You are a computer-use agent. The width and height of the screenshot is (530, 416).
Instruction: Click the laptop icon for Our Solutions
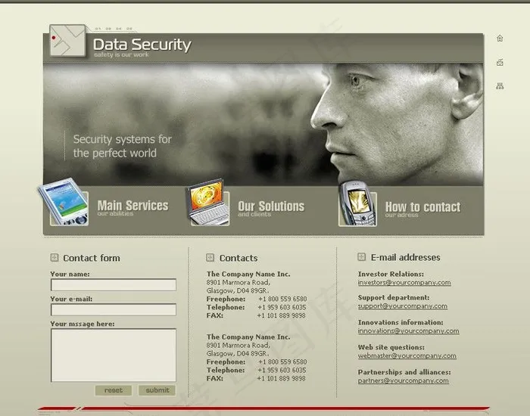coord(207,202)
